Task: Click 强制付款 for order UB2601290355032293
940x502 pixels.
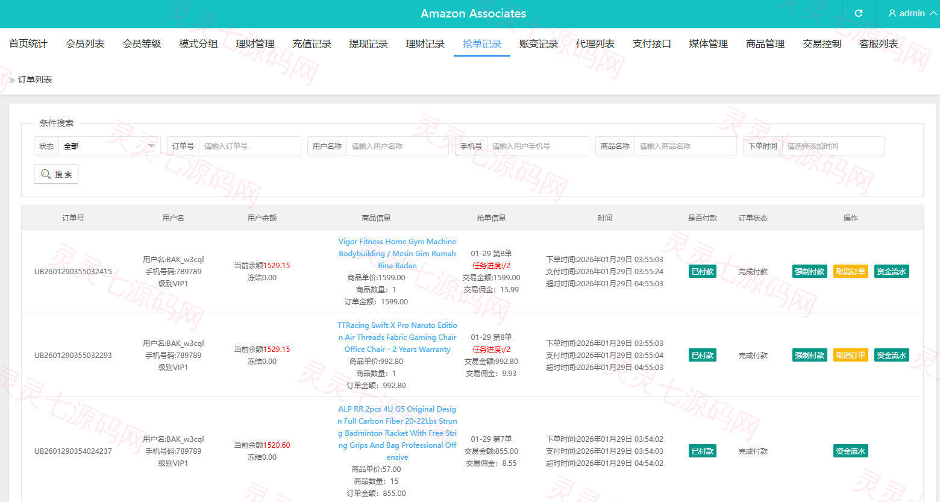Action: point(810,355)
